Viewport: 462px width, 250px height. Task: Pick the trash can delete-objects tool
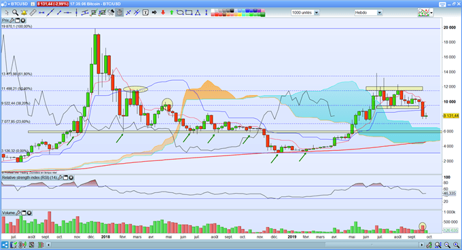(120, 12)
